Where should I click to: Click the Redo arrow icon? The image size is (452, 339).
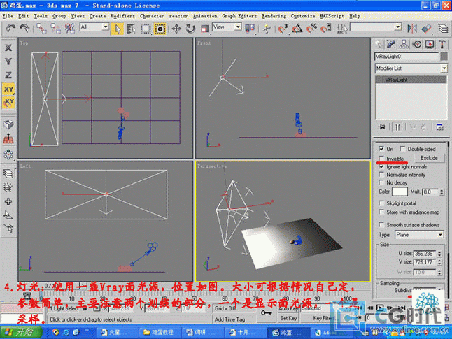click(24, 28)
